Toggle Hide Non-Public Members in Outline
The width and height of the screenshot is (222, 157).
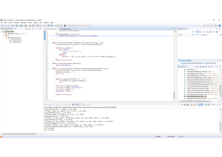(208, 67)
